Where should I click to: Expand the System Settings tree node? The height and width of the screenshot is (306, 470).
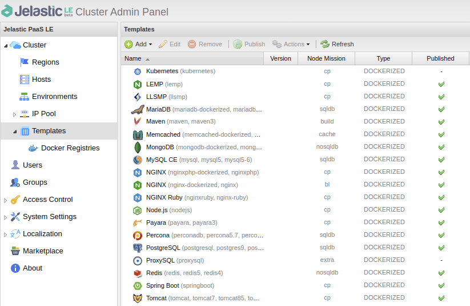tap(5, 217)
